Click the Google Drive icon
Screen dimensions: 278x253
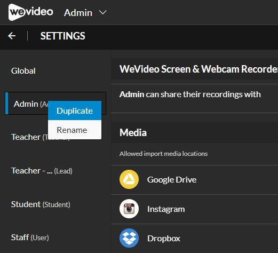pyautogui.click(x=129, y=179)
